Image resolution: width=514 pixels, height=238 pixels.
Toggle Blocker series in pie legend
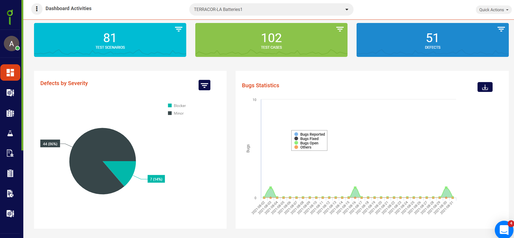177,106
